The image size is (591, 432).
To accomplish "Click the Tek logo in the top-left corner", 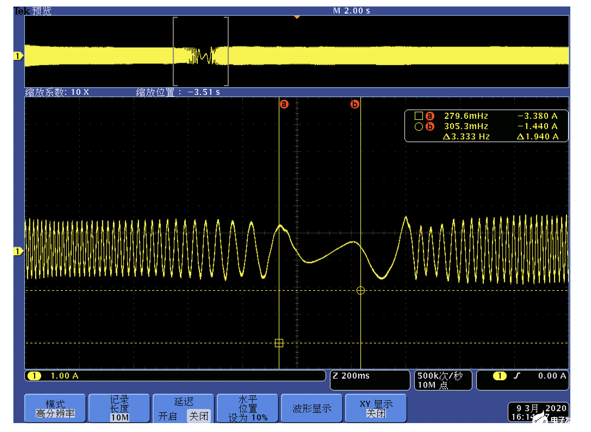I will tap(22, 11).
